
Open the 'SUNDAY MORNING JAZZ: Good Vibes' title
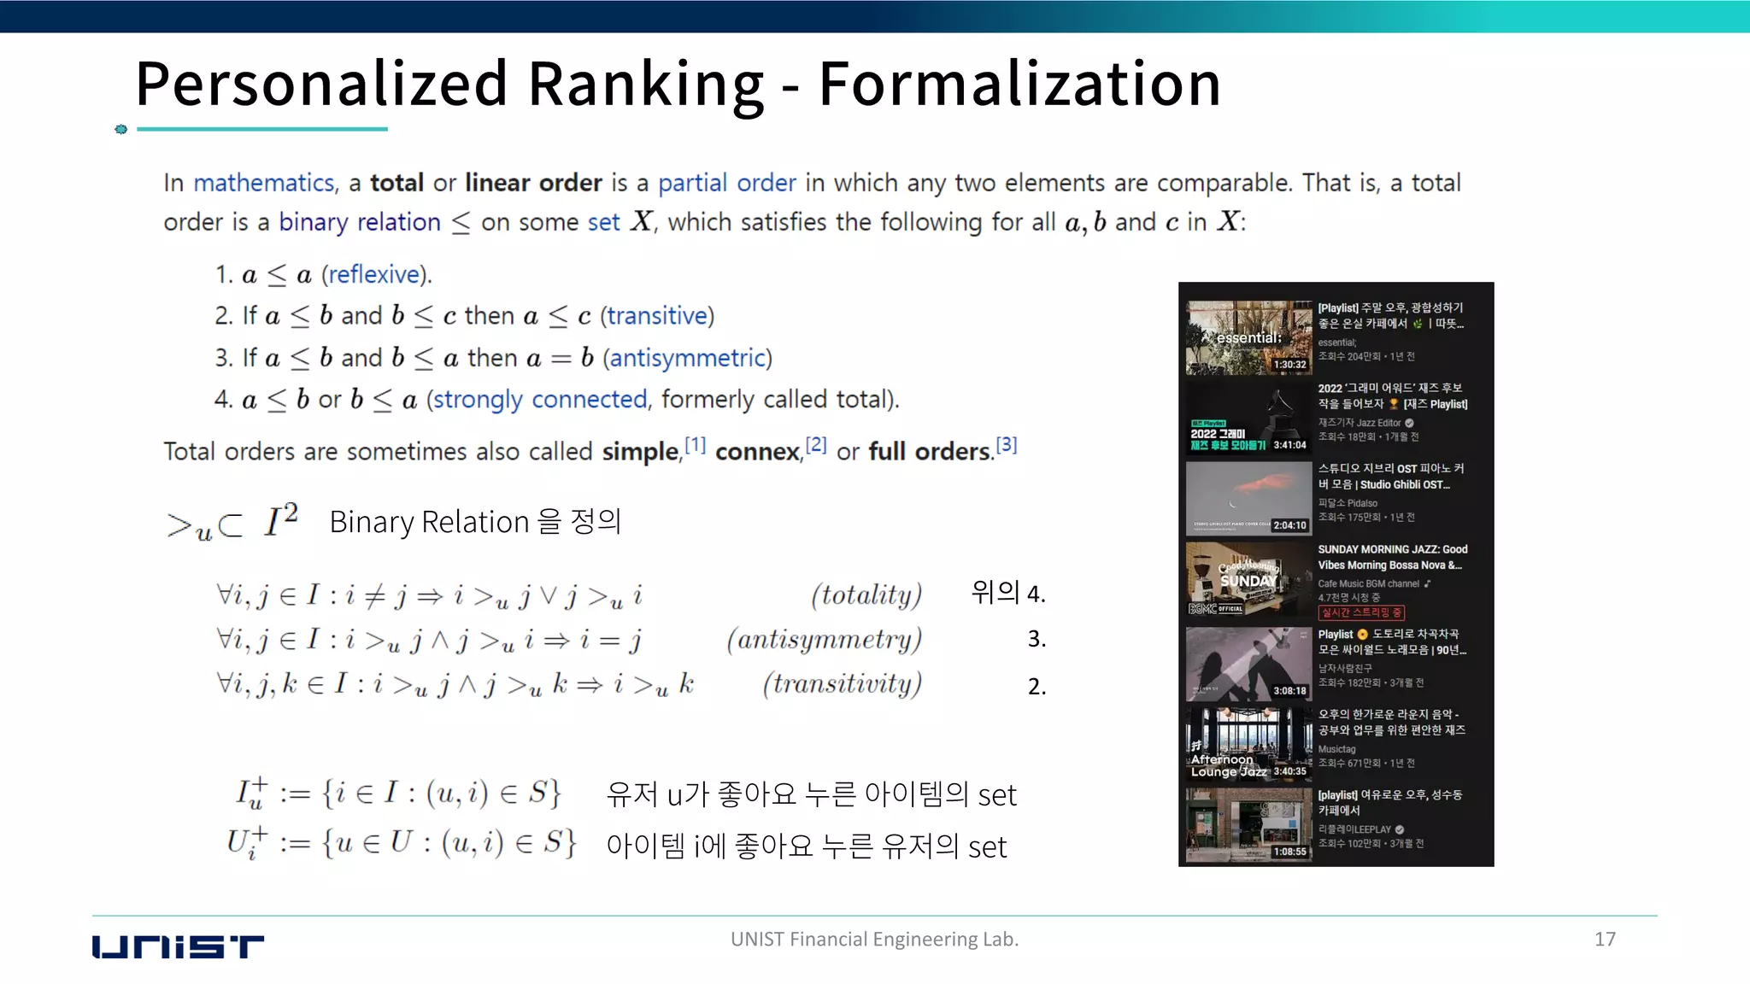click(x=1393, y=557)
